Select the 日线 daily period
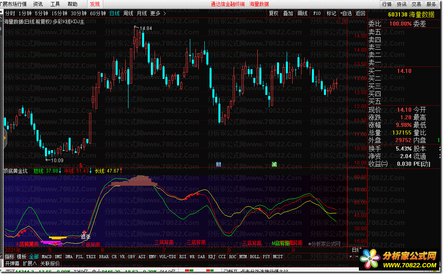 point(114,13)
